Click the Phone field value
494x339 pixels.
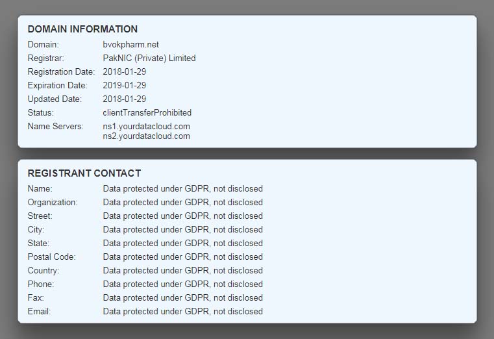point(182,284)
